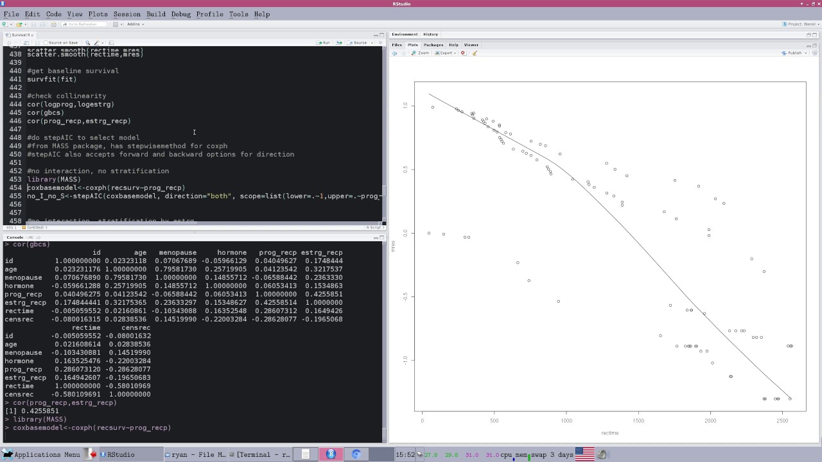The width and height of the screenshot is (822, 462).
Task: Switch to the Viewer tab
Action: click(x=471, y=45)
